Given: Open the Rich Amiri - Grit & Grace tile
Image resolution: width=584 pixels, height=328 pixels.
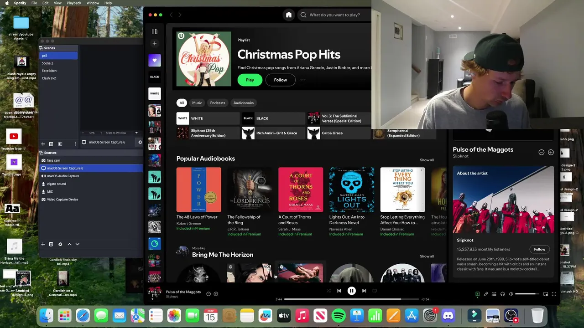Looking at the screenshot, I should (273, 133).
